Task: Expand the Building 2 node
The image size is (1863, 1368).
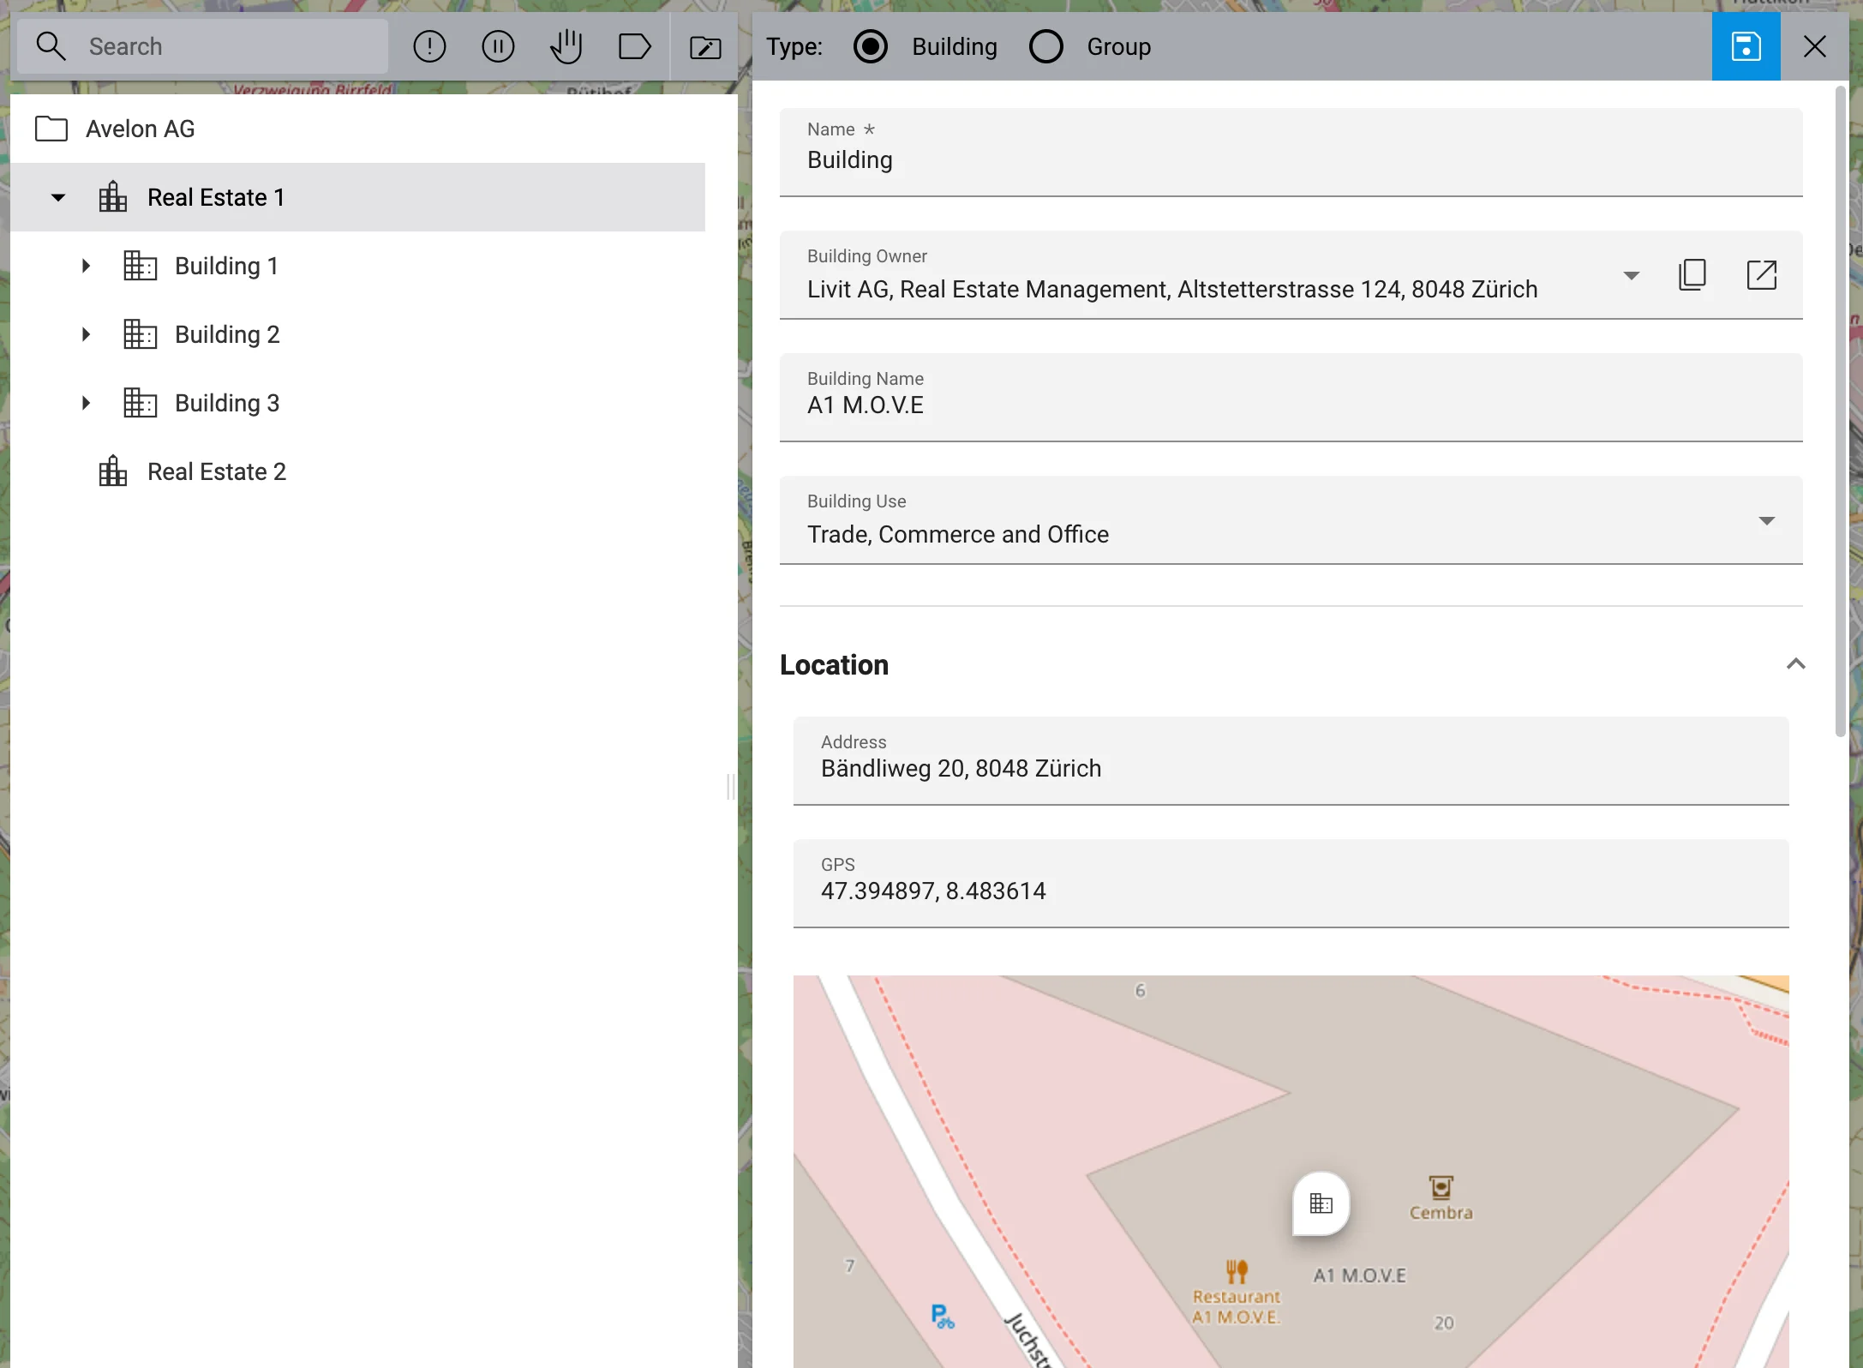Action: click(86, 334)
